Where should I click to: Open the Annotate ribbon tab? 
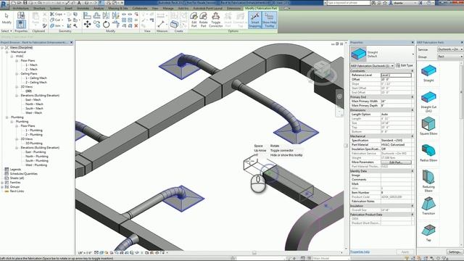[x=83, y=8]
